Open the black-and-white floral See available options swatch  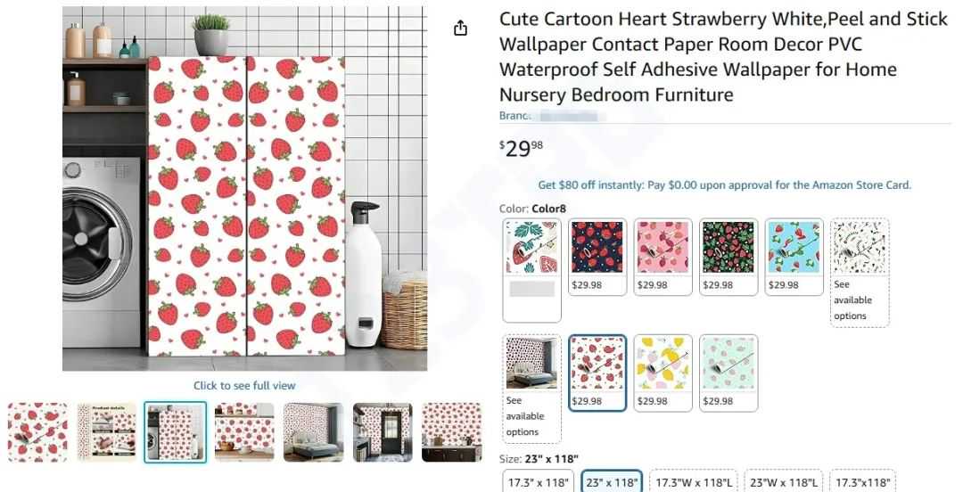pyautogui.click(x=860, y=273)
